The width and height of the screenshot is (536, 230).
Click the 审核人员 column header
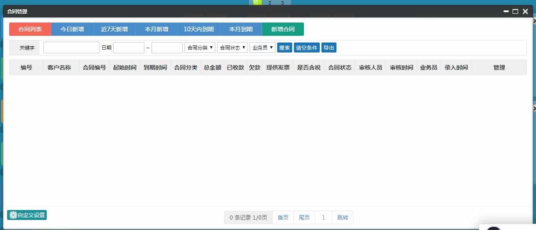pos(371,67)
